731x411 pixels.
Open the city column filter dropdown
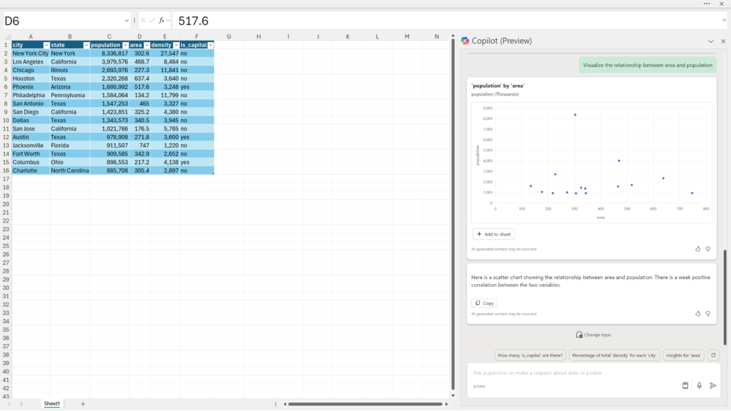click(x=46, y=45)
